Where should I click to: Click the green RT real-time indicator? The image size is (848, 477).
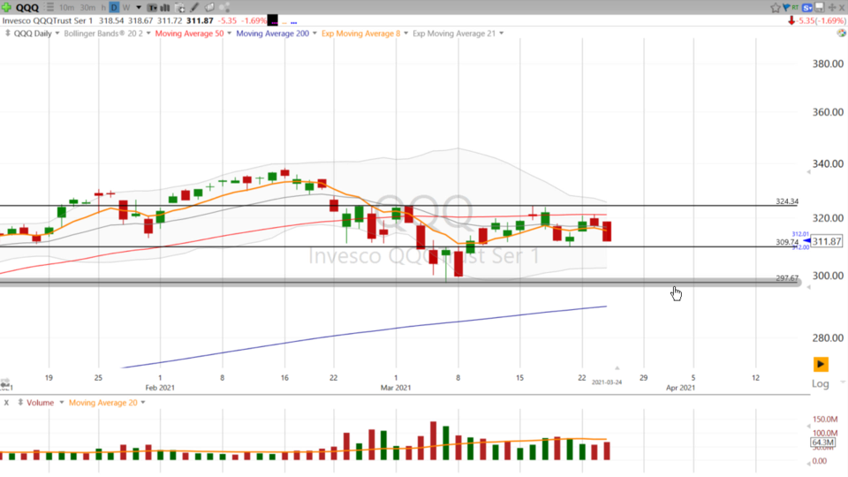click(795, 8)
